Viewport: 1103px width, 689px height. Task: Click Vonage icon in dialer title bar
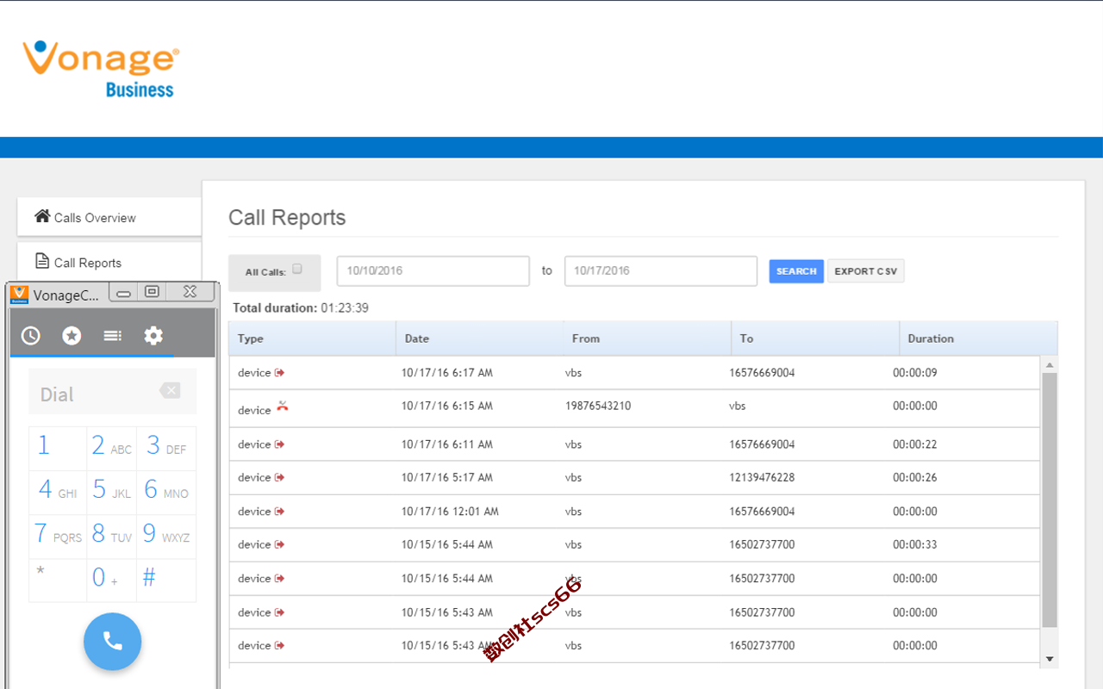pos(20,295)
